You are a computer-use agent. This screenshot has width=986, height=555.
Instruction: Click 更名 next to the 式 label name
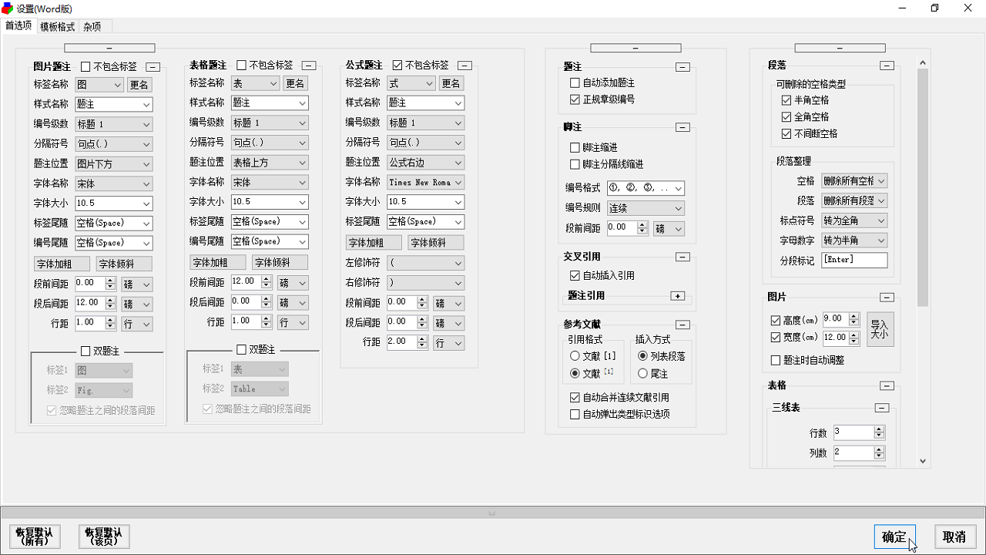point(451,82)
